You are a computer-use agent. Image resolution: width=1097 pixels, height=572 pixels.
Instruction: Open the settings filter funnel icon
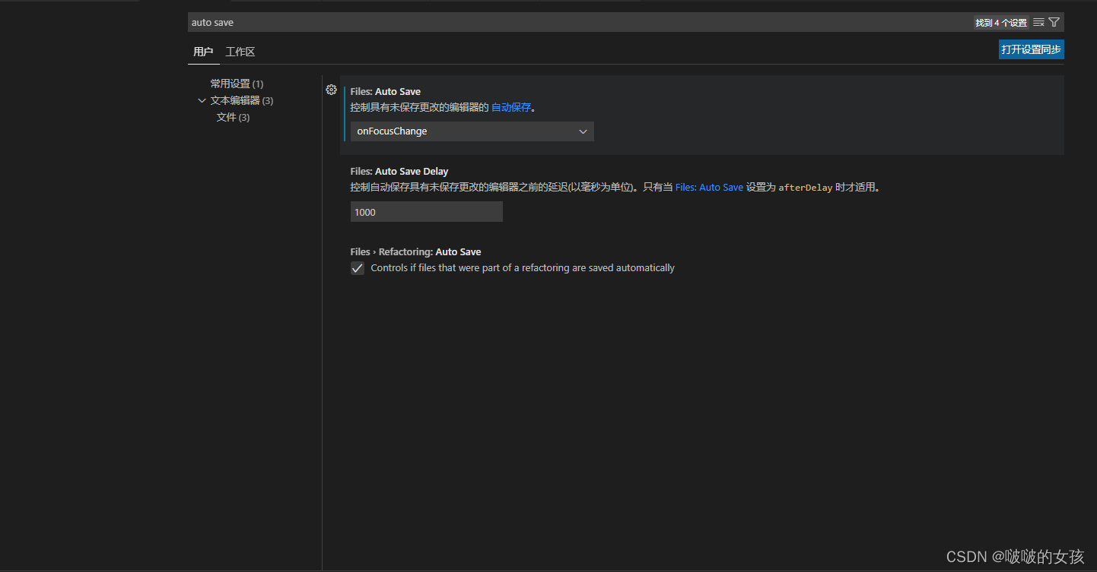pos(1054,23)
